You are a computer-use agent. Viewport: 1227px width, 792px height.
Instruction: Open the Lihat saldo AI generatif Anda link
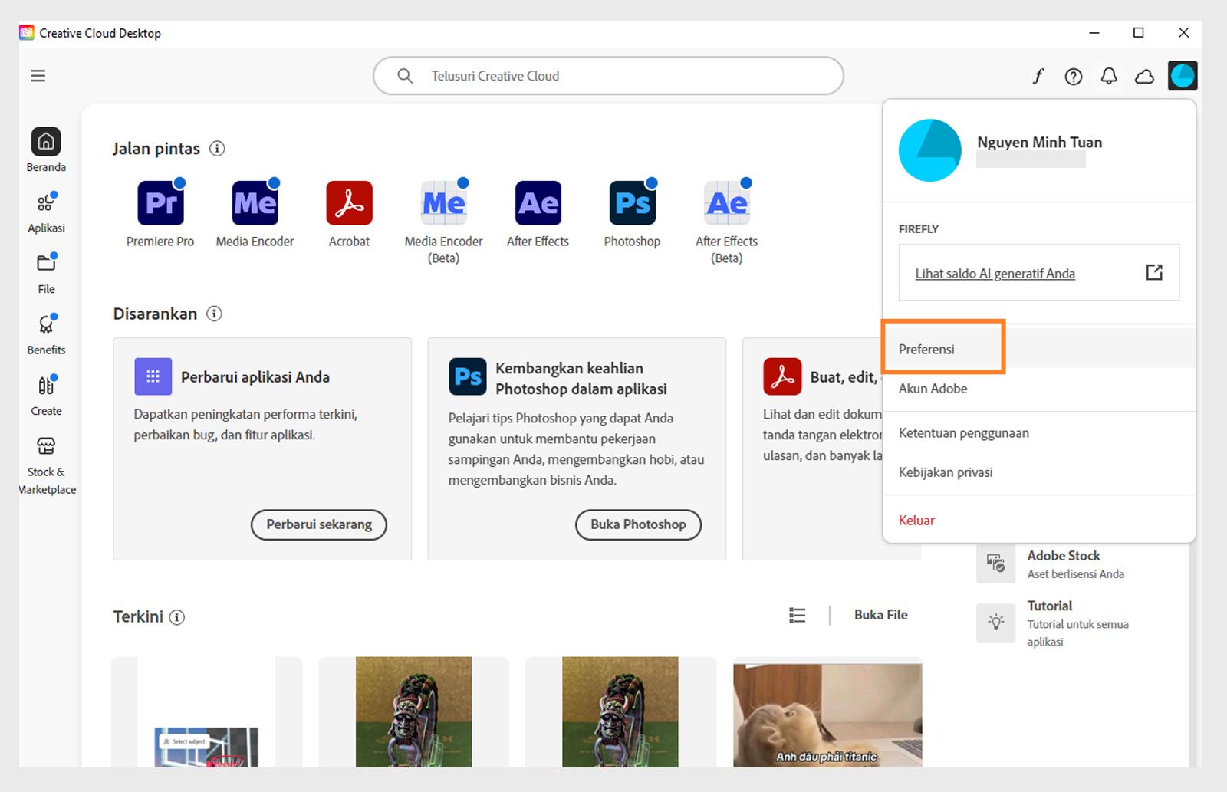[x=994, y=273]
